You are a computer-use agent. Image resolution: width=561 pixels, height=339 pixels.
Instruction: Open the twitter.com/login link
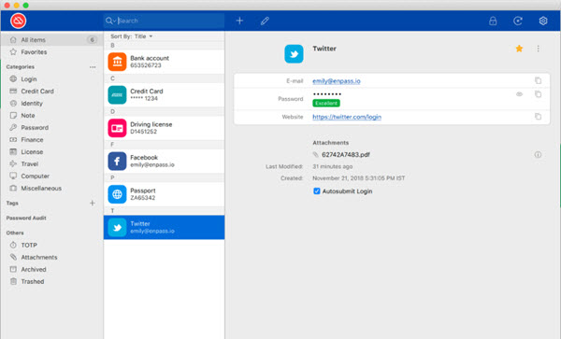coord(347,117)
